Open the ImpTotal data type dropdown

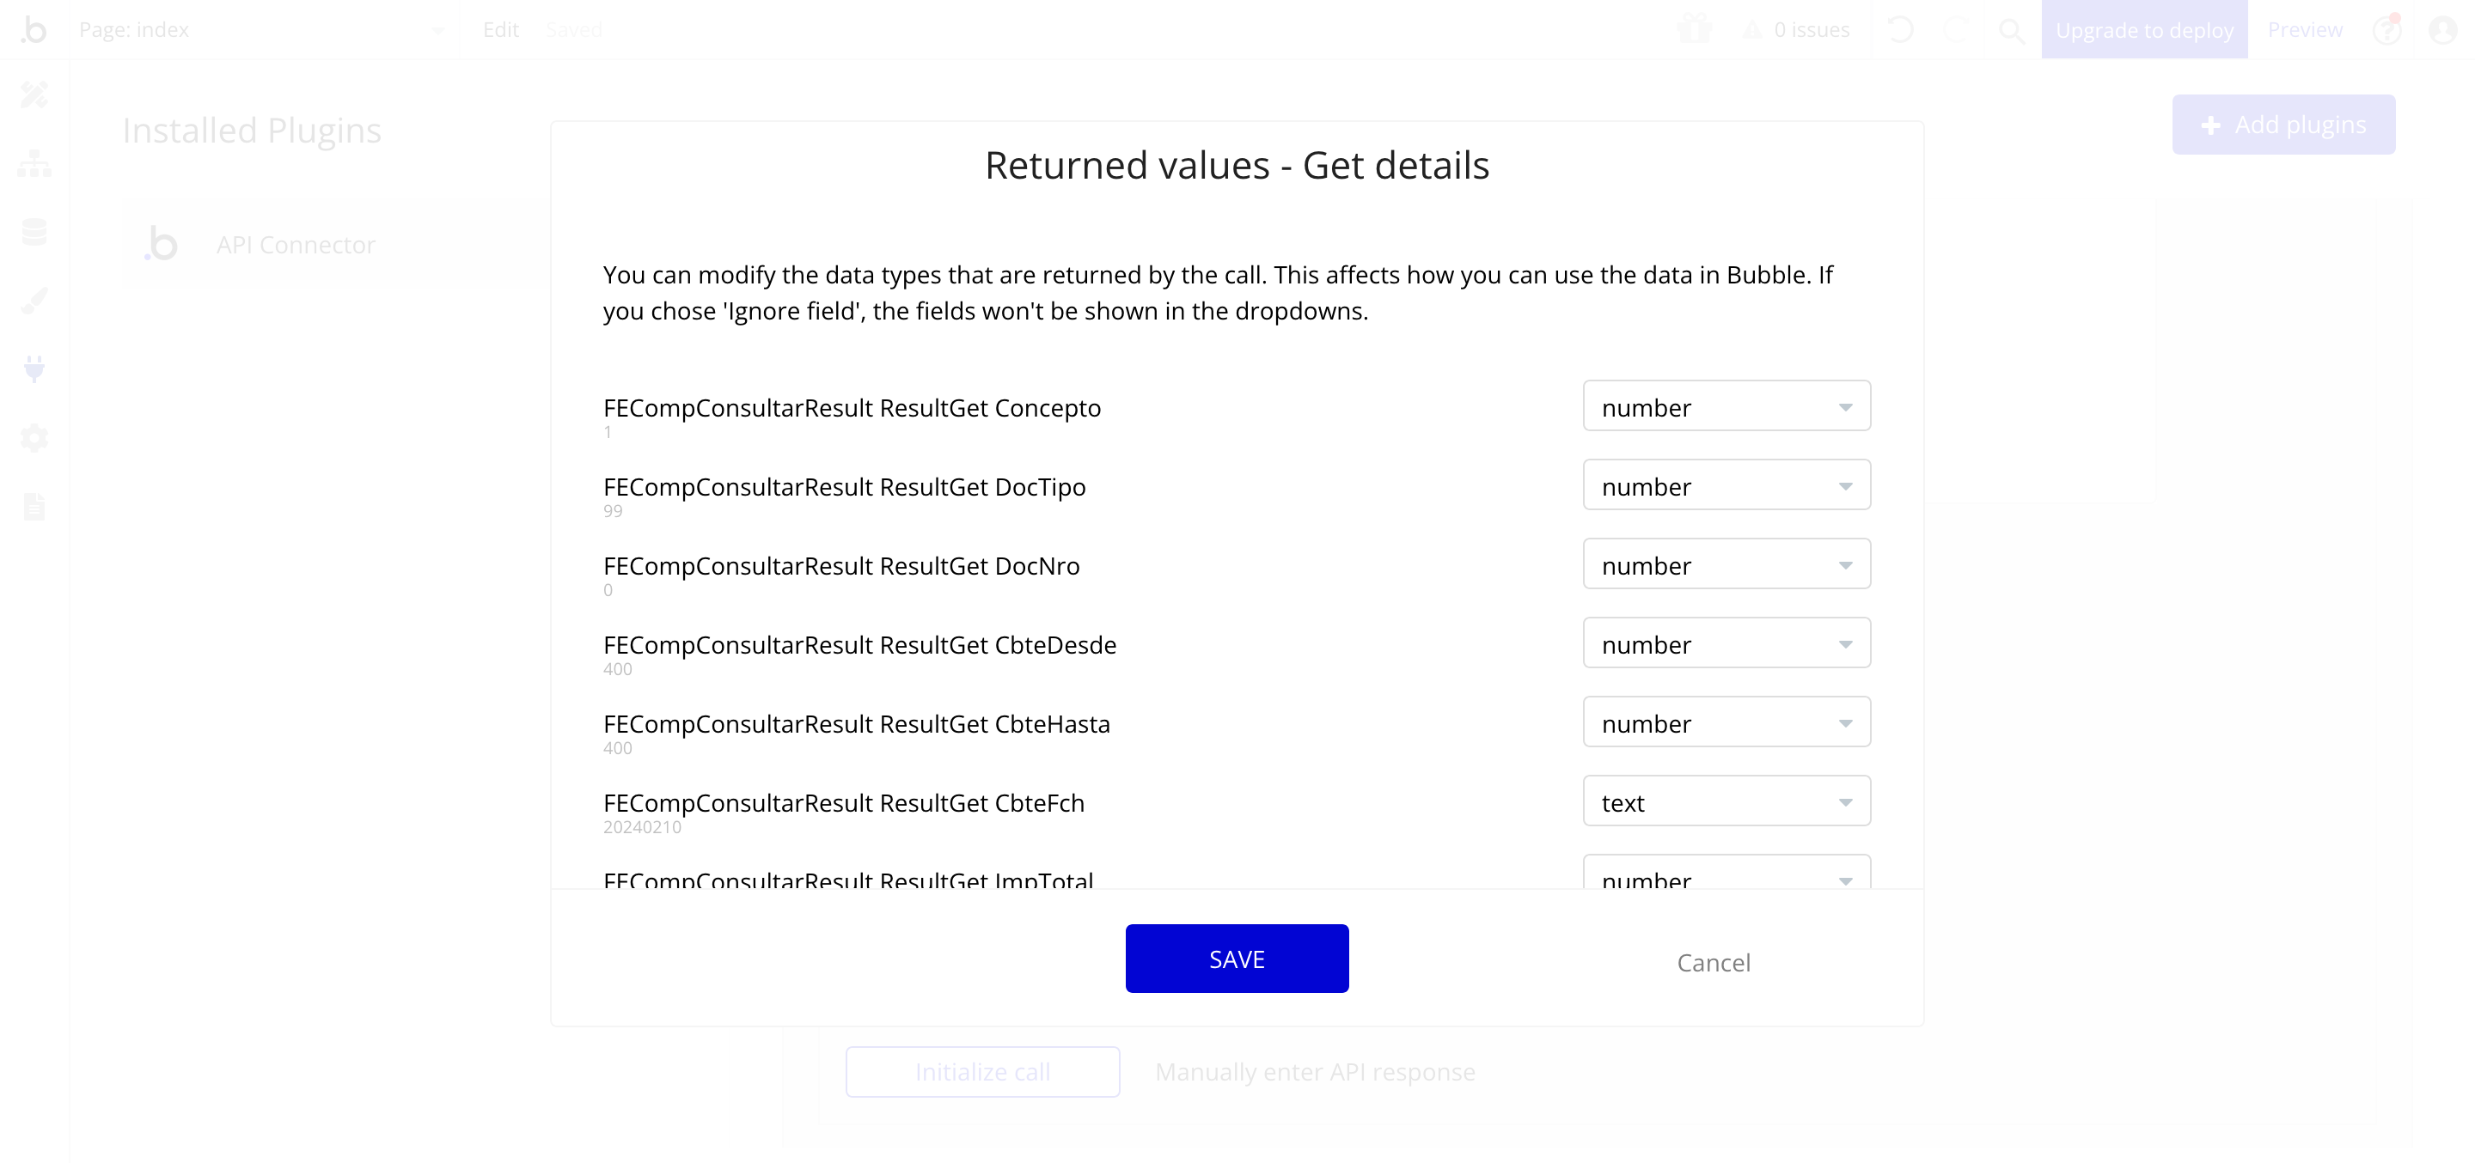pos(1726,872)
